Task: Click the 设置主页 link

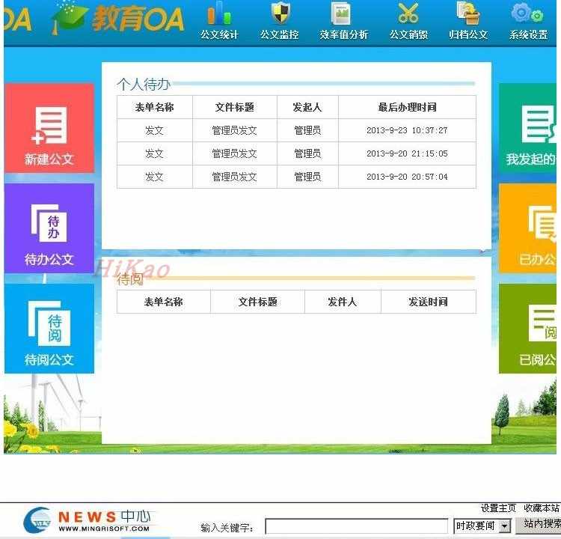Action: pos(498,508)
